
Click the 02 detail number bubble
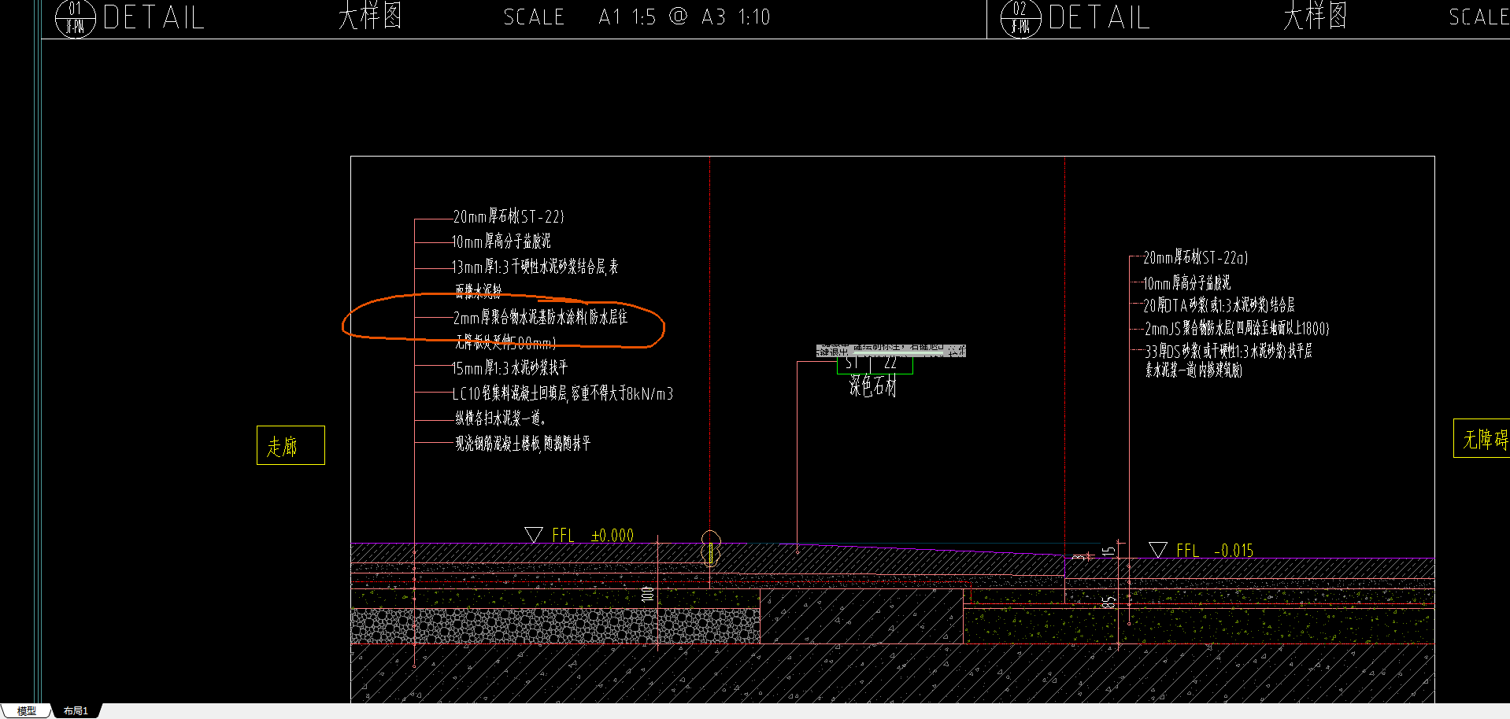click(x=1020, y=17)
